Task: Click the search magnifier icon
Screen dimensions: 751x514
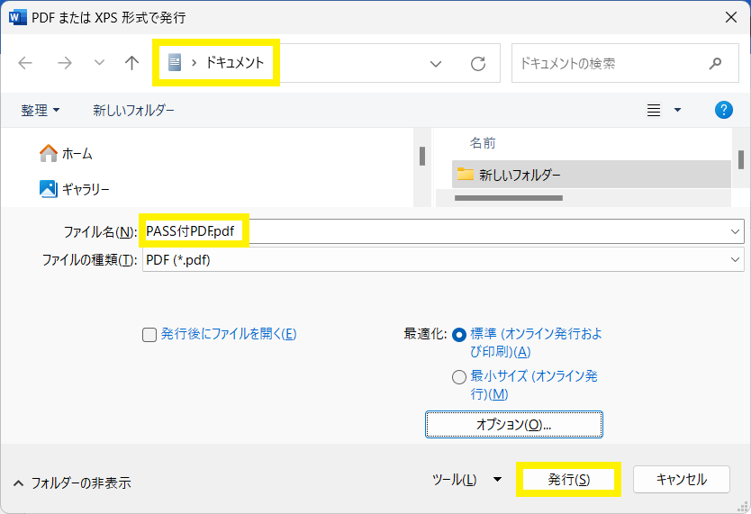Action: coord(716,63)
